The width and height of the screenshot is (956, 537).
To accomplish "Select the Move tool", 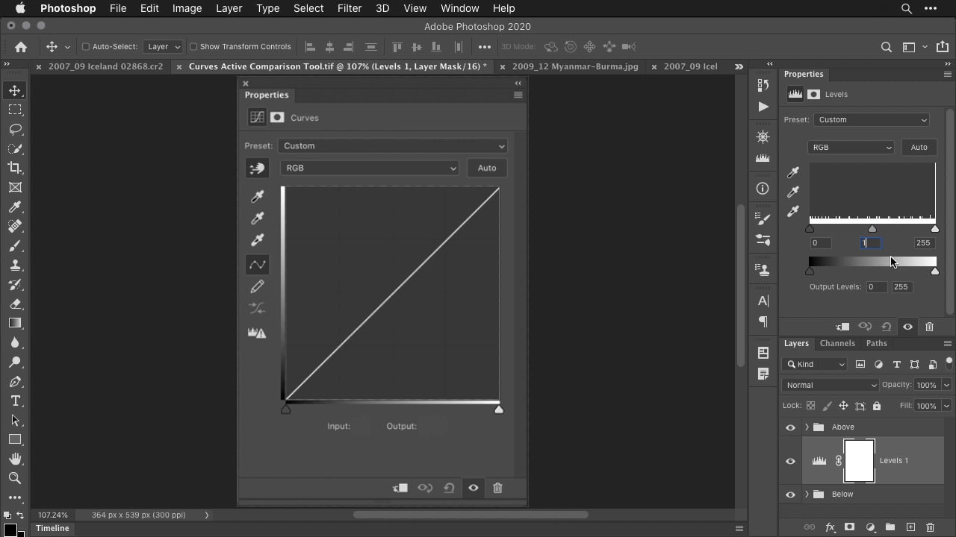I will coord(15,90).
